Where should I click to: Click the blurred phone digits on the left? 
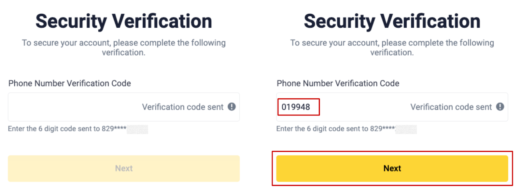pyautogui.click(x=137, y=129)
